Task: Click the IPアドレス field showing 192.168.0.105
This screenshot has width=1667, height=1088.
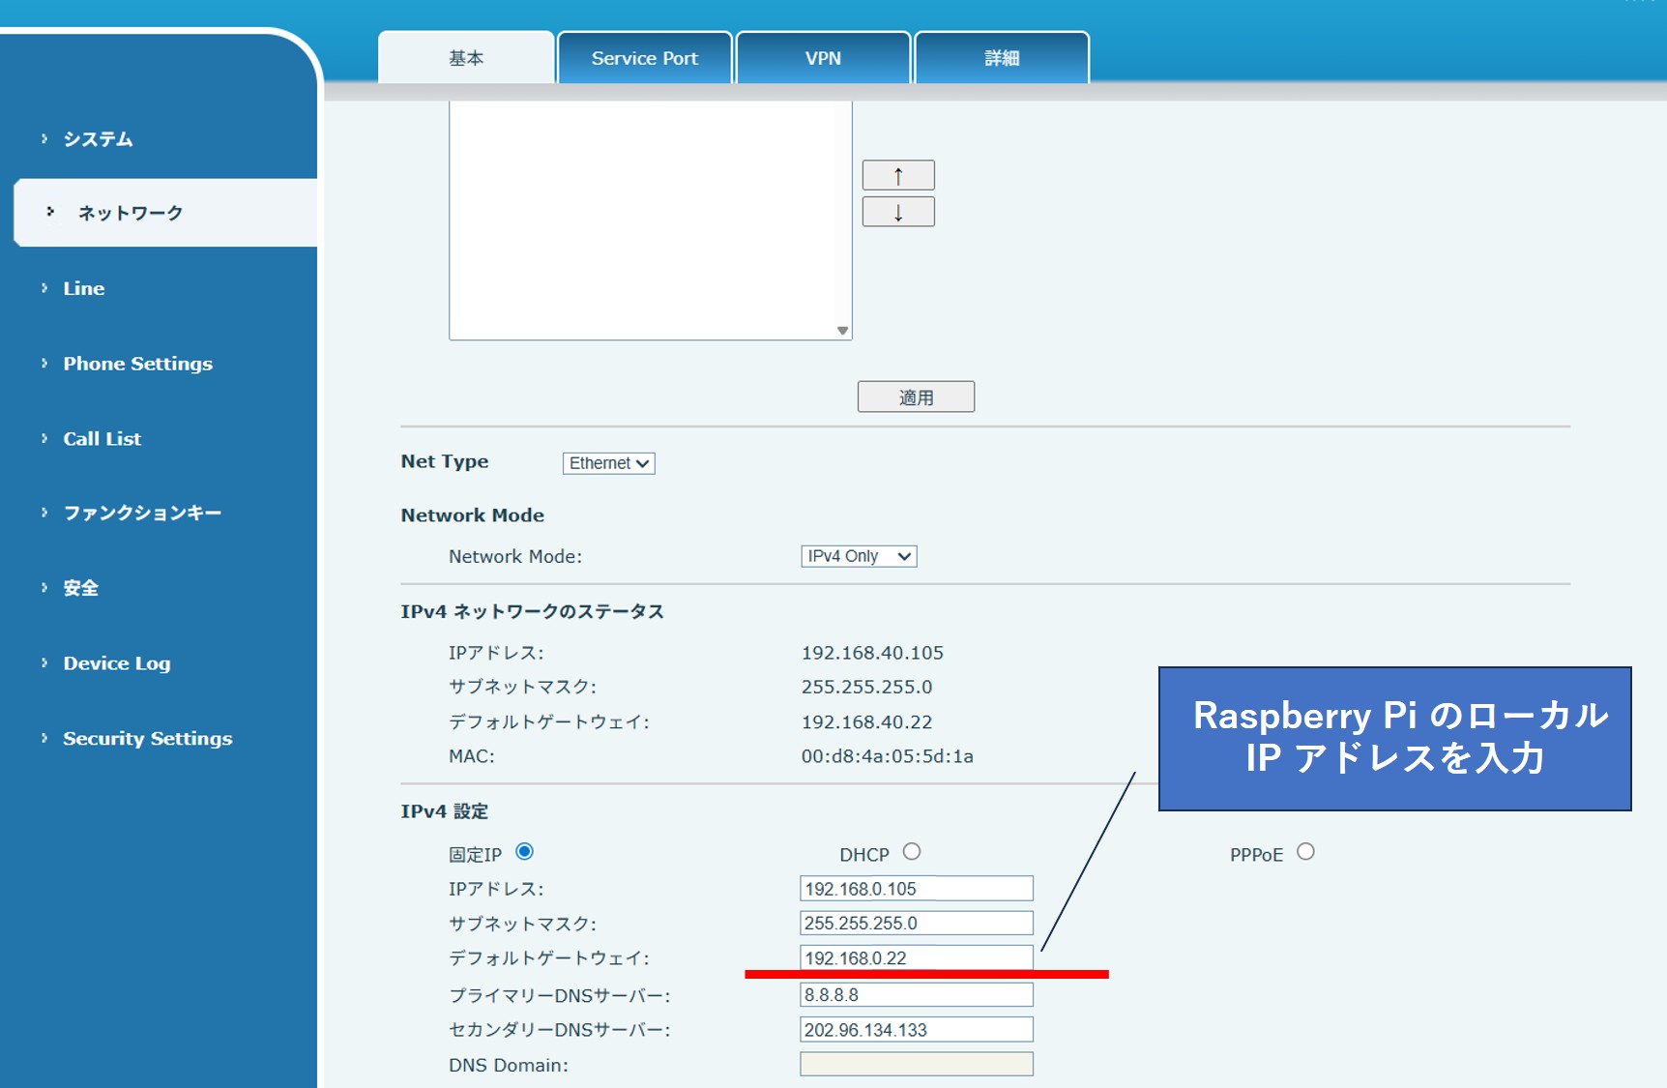Action: 917,889
